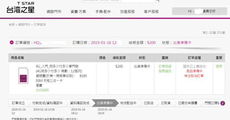Open the 合約說明 link
The height and width of the screenshot is (120, 230).
[42, 90]
